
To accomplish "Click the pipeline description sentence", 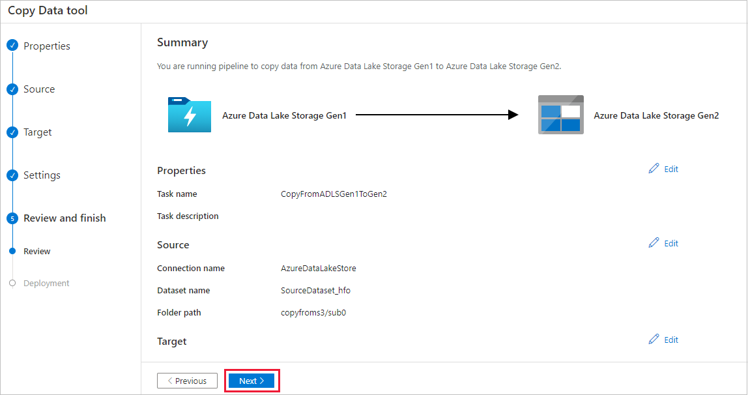I will (x=359, y=66).
